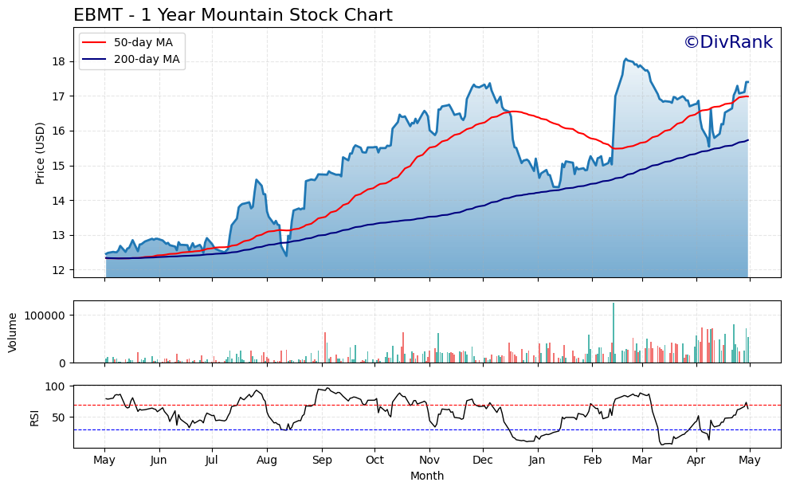Click the 'Month' x-axis title
Screen dimensions: 788x490
point(427,476)
